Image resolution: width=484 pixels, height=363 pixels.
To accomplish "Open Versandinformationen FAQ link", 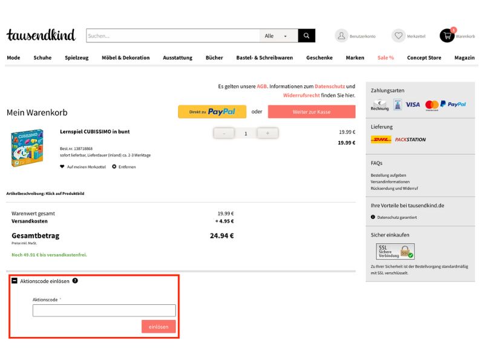I will point(390,182).
